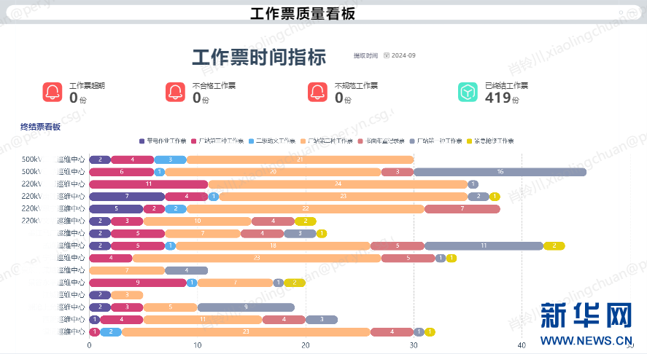Click the orange segment labeled 24
647x354 pixels.
[338, 184]
